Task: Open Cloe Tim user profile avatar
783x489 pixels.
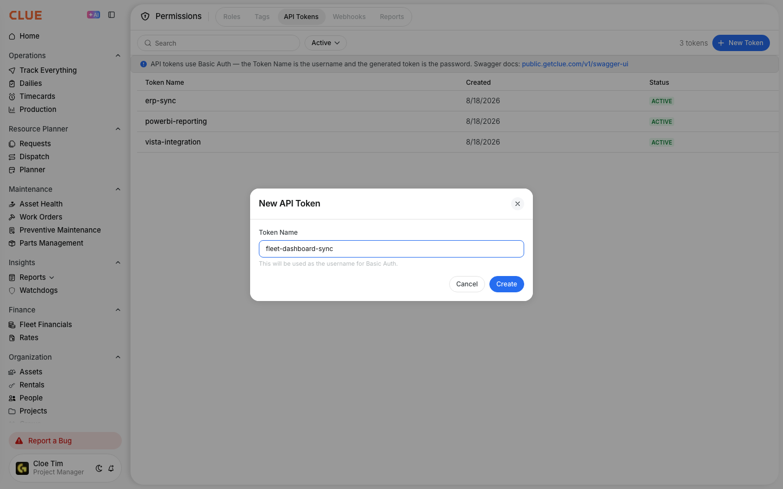Action: tap(22, 468)
